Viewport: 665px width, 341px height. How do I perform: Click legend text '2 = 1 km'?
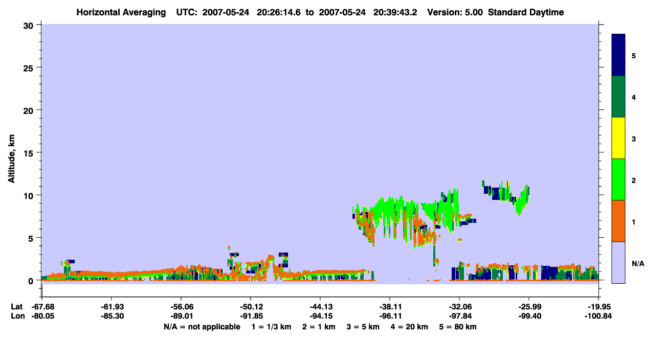click(x=319, y=326)
